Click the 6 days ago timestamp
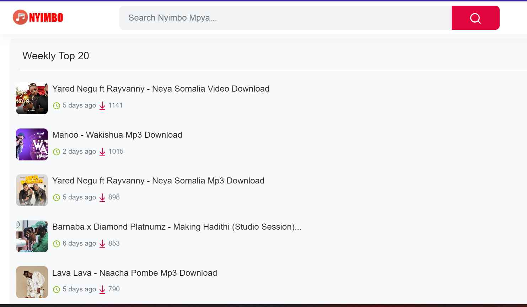Screen dimensions: 527x307 (79, 243)
